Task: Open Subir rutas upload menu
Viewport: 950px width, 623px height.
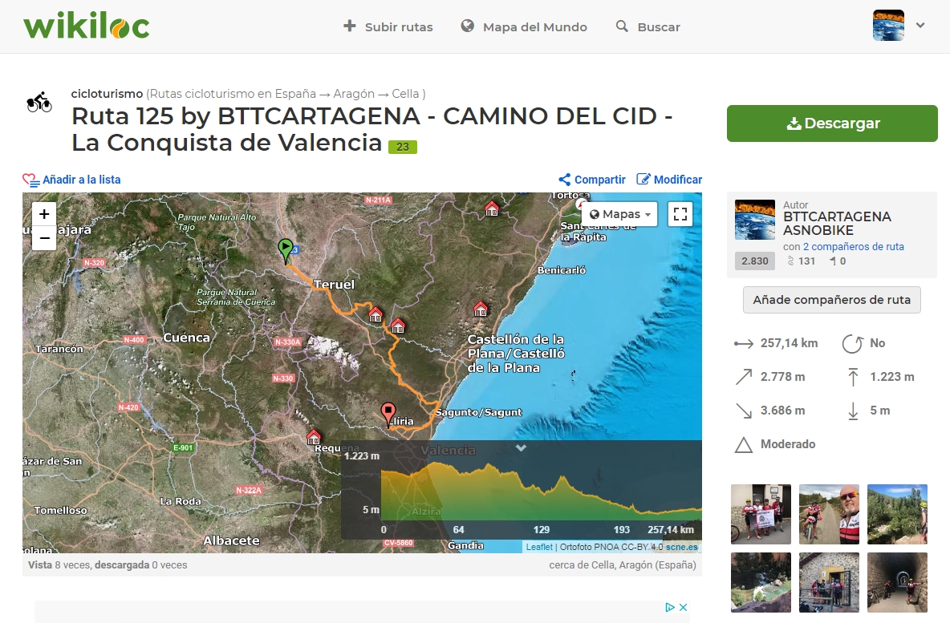Action: coord(388,26)
